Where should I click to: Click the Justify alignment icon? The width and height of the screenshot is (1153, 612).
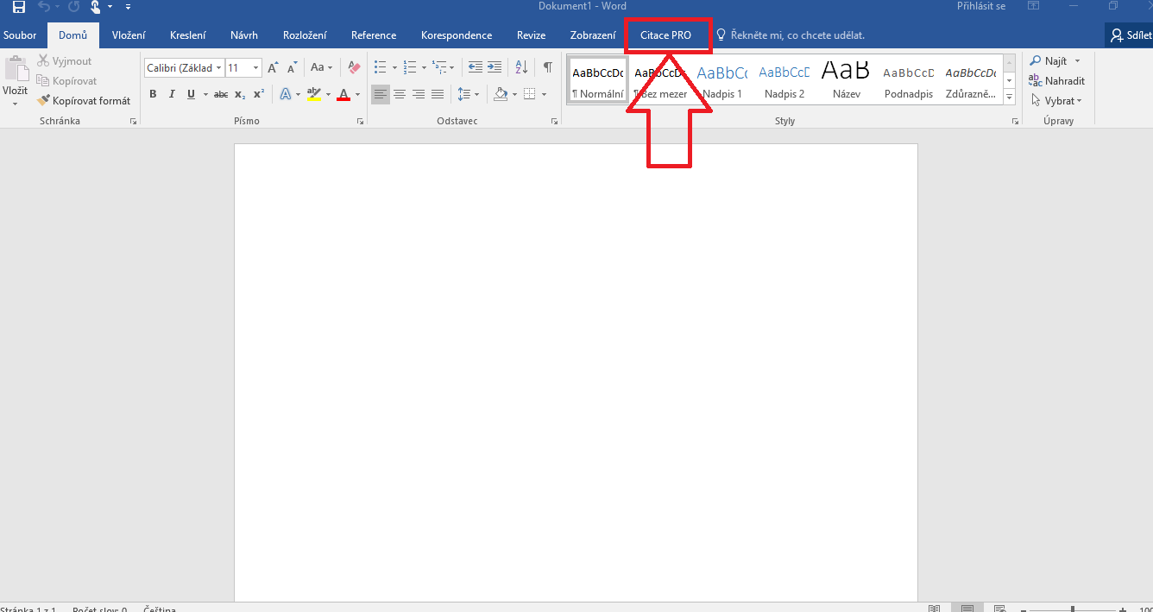coord(438,94)
